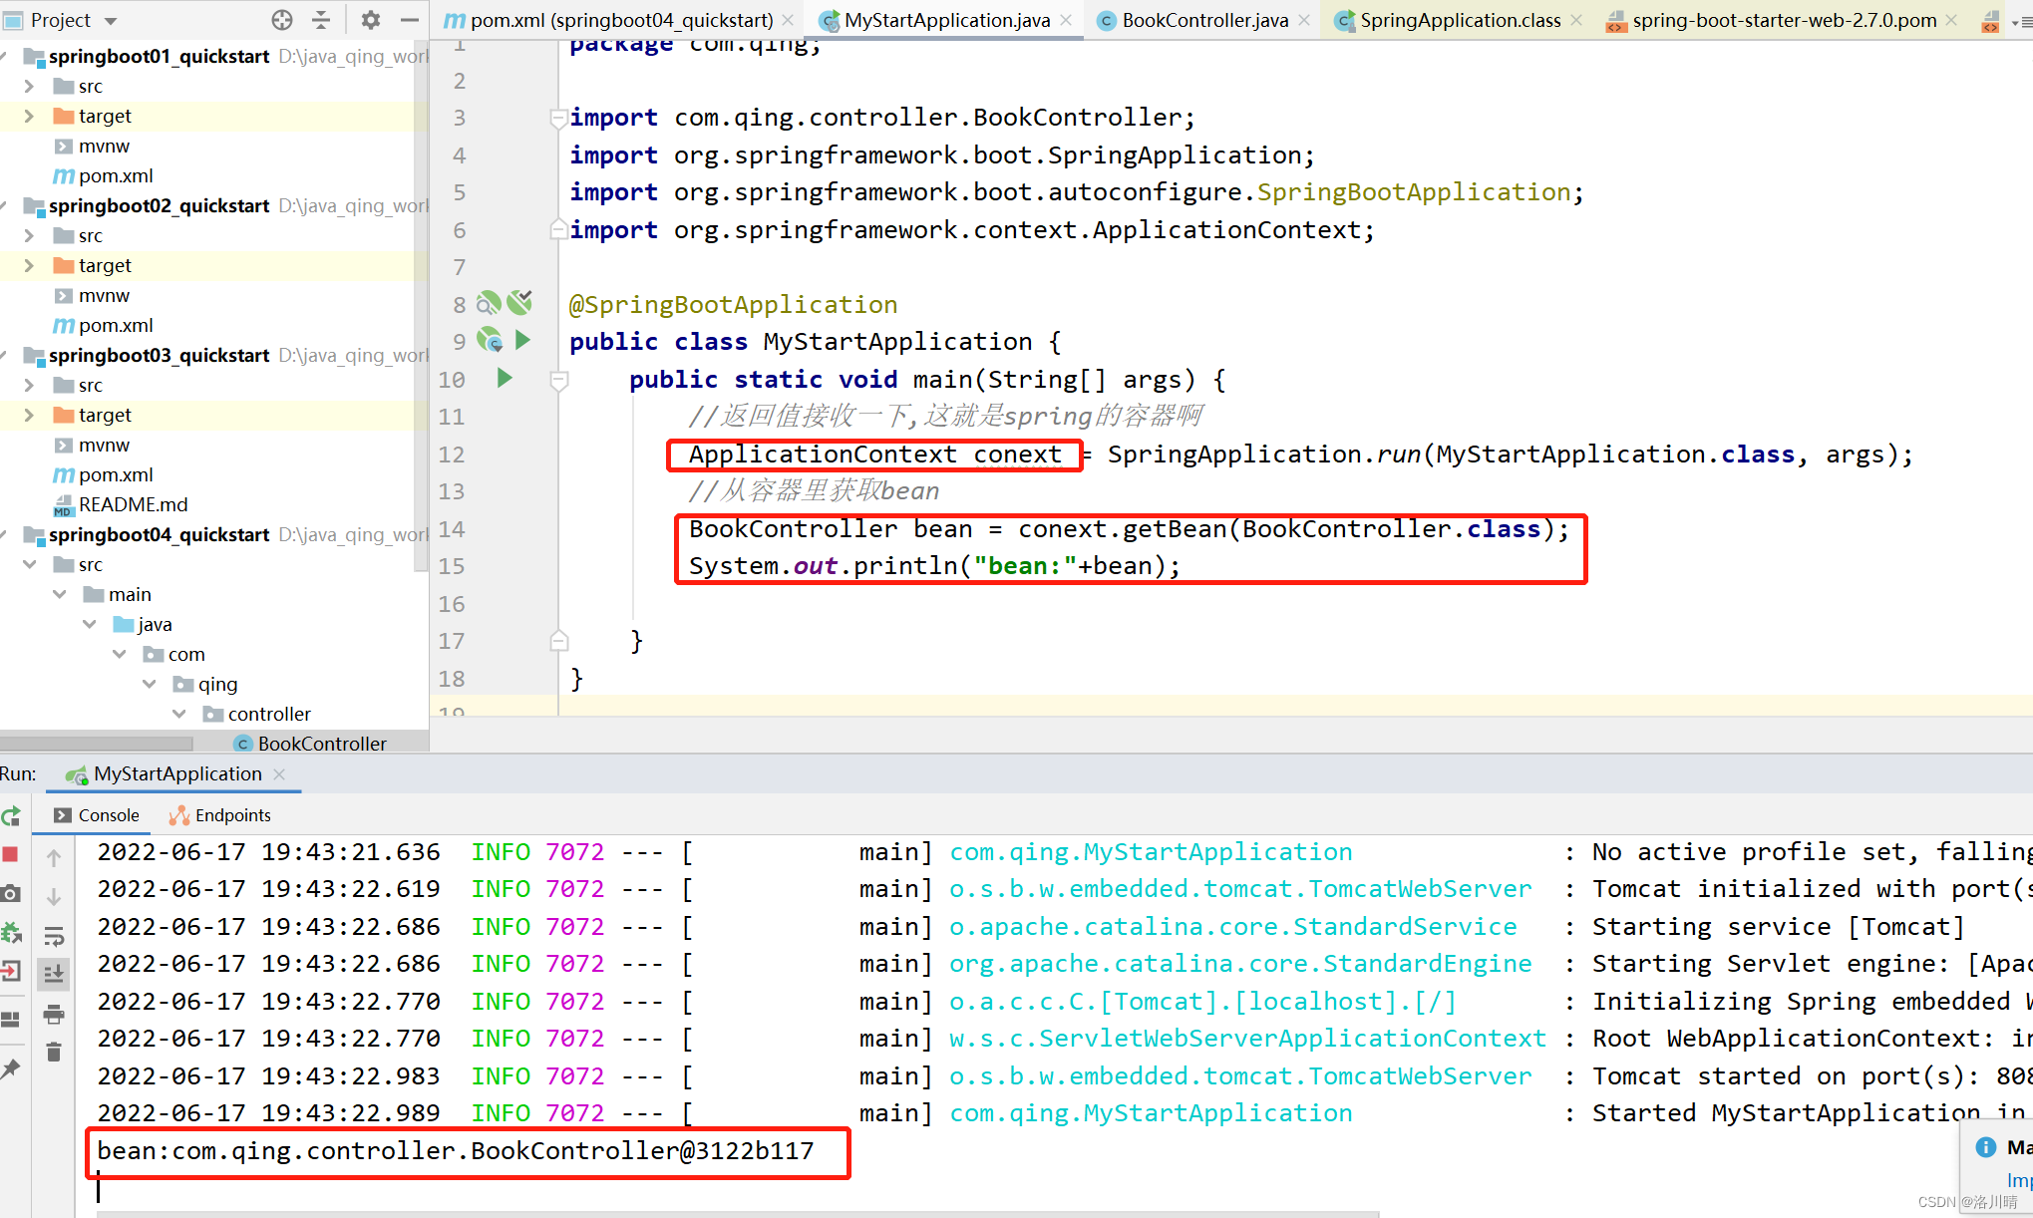
Task: Clear console with the trash icon
Action: pos(54,1053)
